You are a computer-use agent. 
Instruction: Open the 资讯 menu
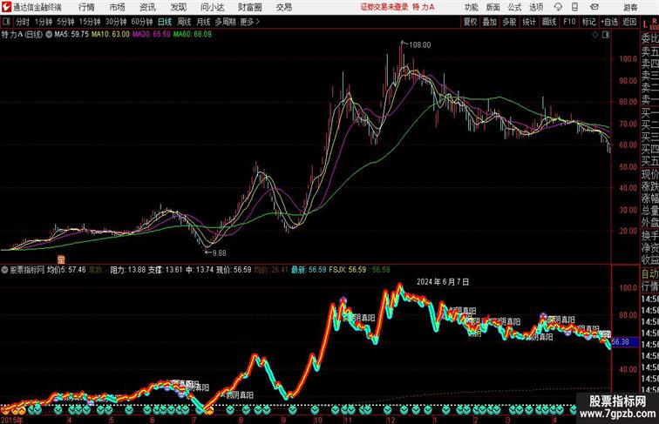147,7
